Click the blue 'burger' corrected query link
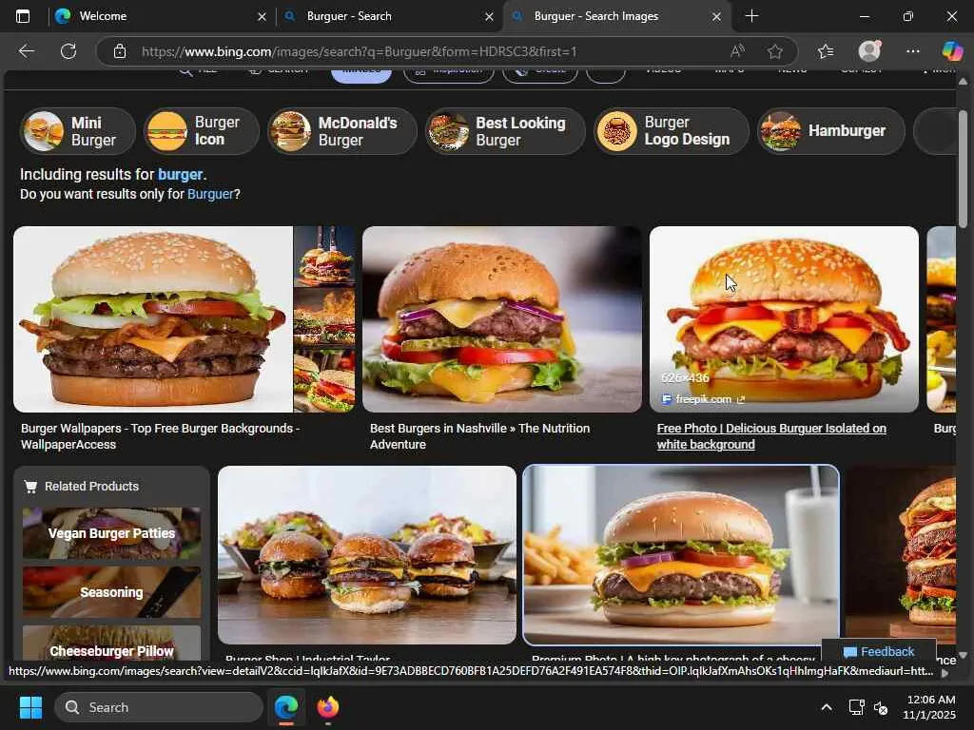The height and width of the screenshot is (730, 974). click(x=180, y=175)
